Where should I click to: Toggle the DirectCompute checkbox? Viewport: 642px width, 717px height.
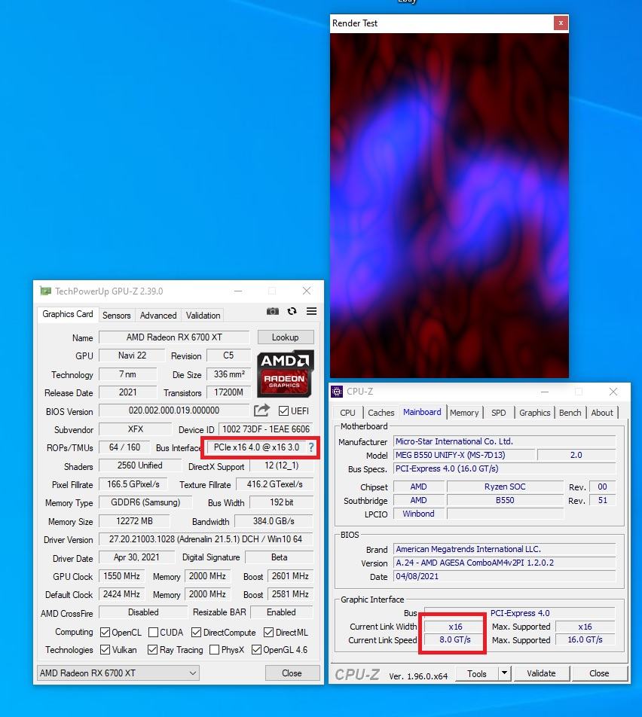coord(197,633)
